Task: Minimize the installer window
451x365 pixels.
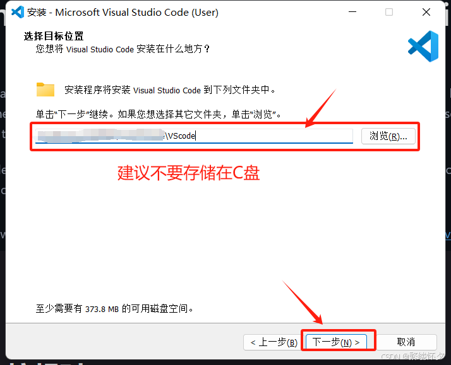Action: [x=352, y=12]
